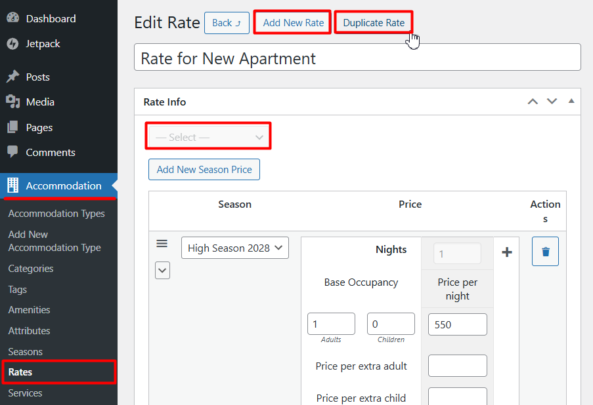Move Rate Info panel down
Image resolution: width=593 pixels, height=405 pixels.
552,102
